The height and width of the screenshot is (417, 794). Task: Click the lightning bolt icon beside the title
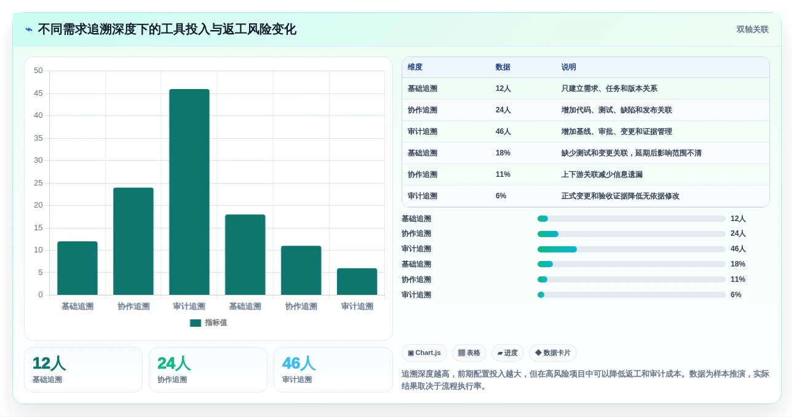(x=29, y=29)
